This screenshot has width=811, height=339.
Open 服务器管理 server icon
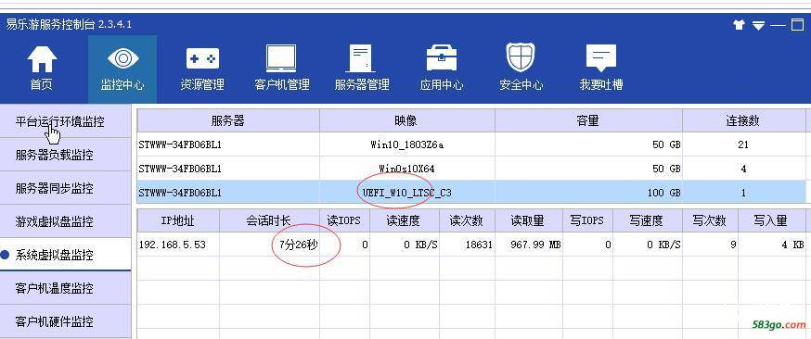coord(362,58)
